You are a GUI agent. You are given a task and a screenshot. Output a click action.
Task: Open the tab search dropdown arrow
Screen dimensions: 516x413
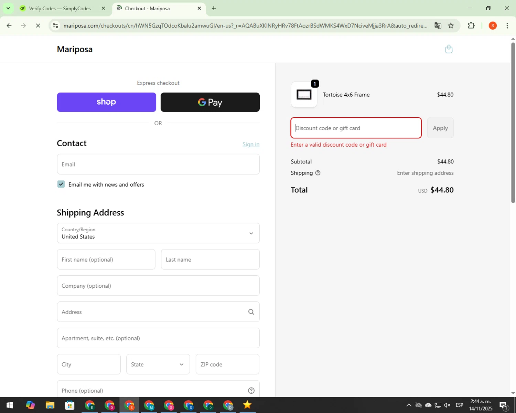point(8,8)
